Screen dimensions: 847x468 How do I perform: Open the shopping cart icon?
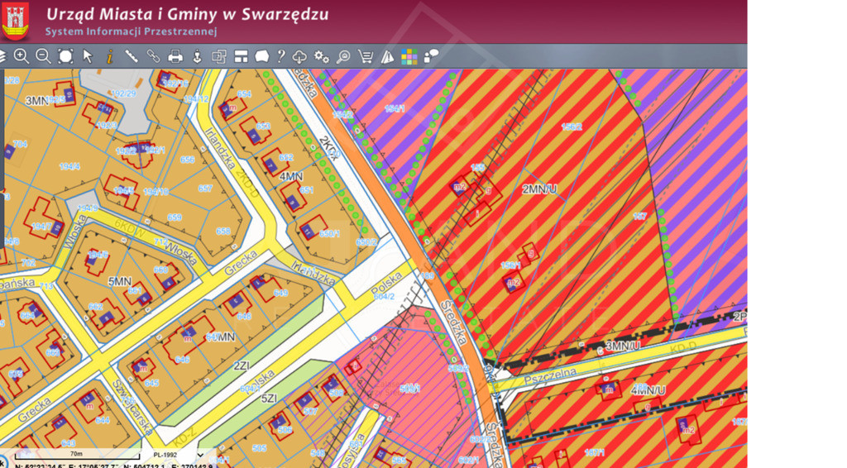(x=365, y=56)
